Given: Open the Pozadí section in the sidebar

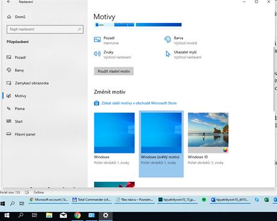Looking at the screenshot, I should tap(16, 57).
